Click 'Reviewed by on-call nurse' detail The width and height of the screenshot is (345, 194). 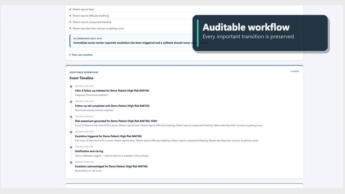point(88,171)
